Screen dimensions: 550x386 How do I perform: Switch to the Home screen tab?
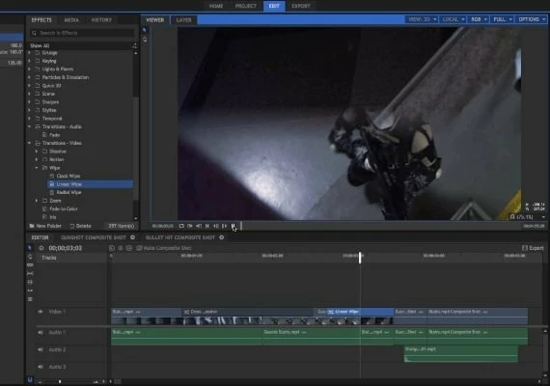click(216, 6)
